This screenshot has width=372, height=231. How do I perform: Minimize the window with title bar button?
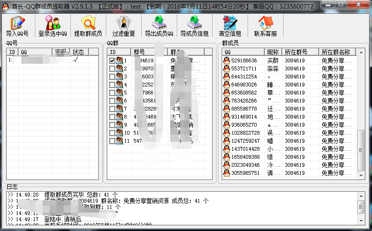coord(328,4)
